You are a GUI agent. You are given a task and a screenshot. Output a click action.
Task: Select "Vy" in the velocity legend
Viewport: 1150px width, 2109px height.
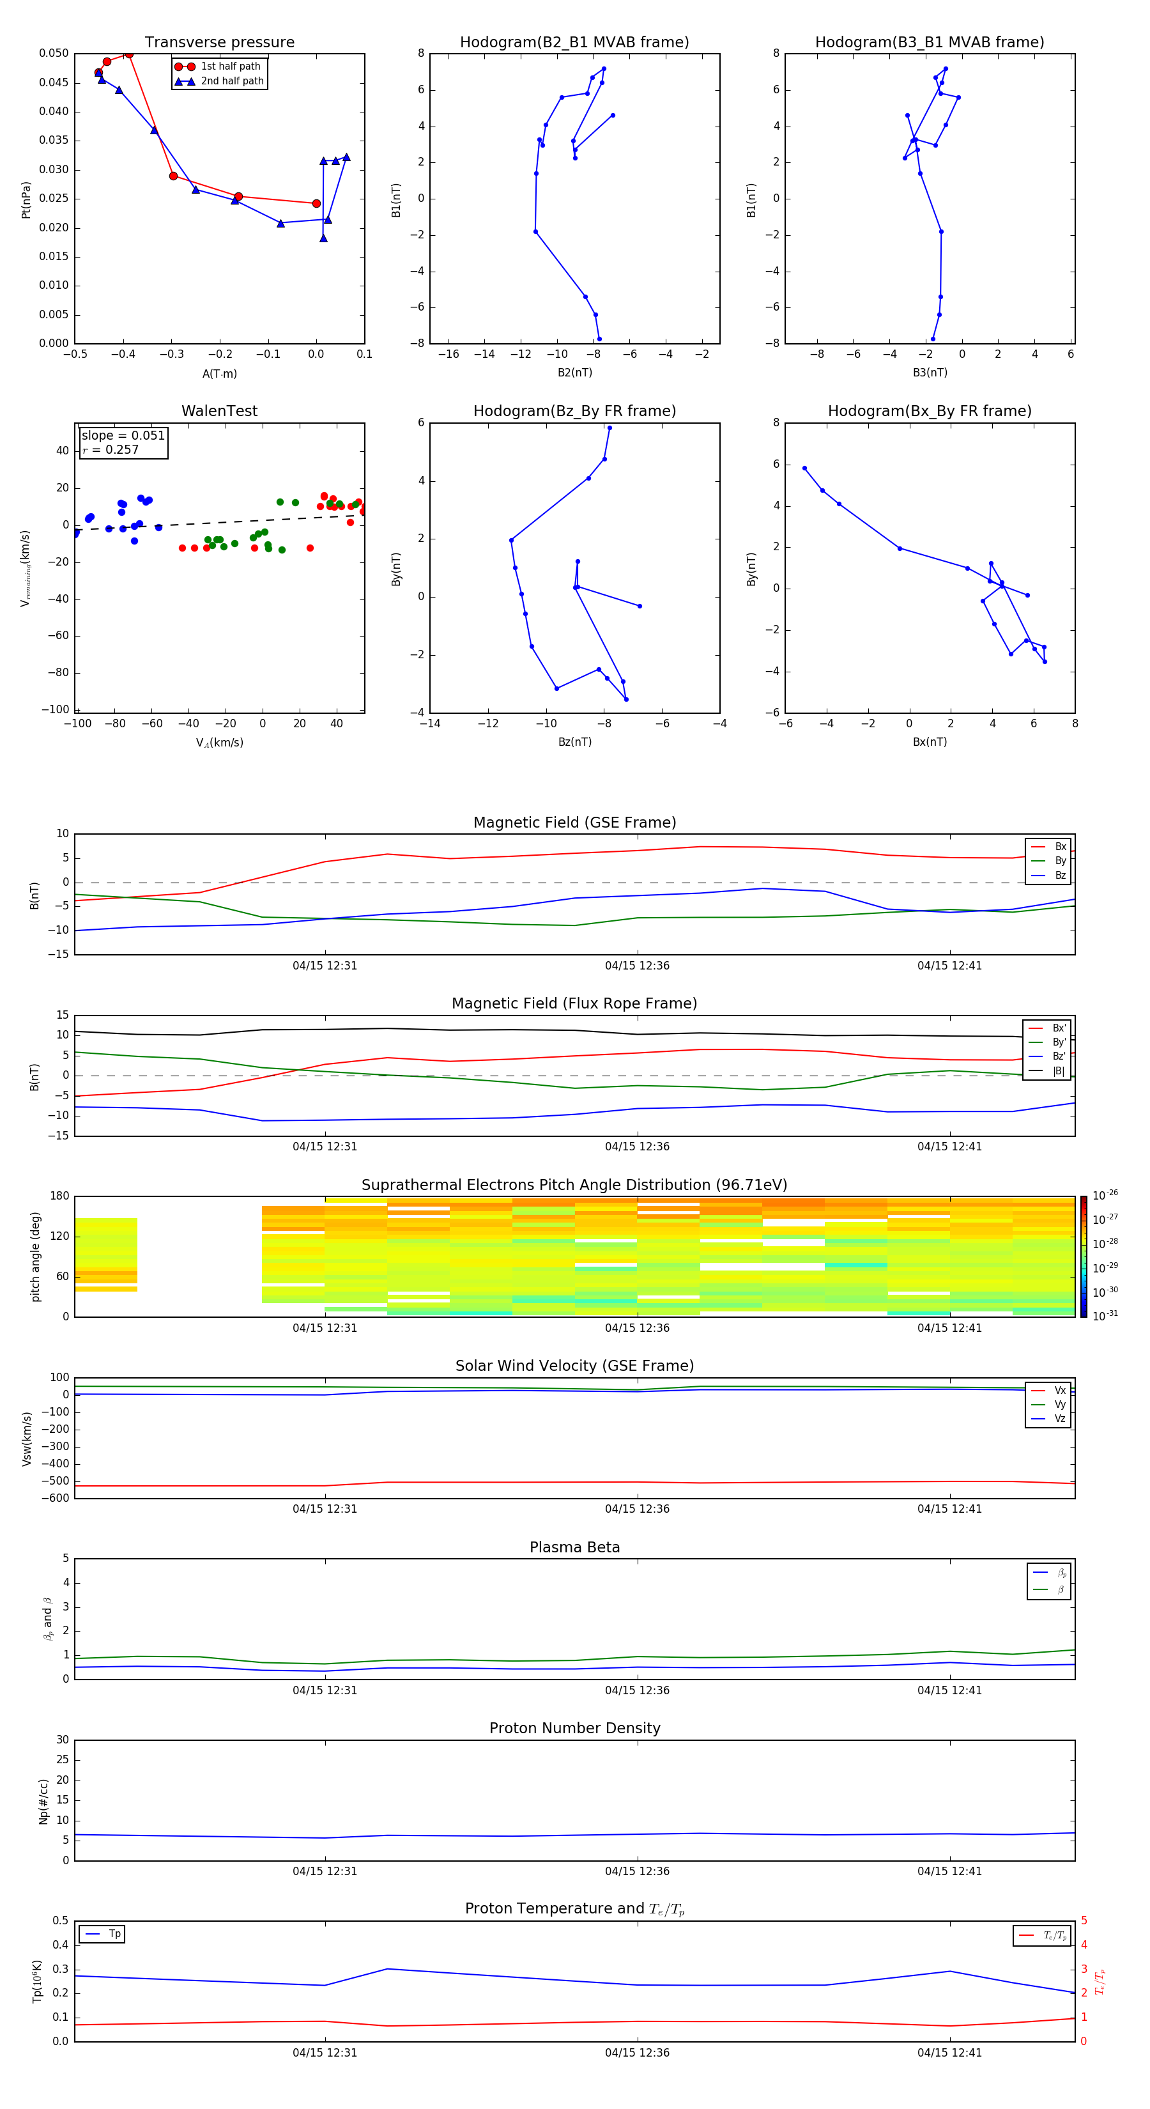[x=1049, y=1404]
